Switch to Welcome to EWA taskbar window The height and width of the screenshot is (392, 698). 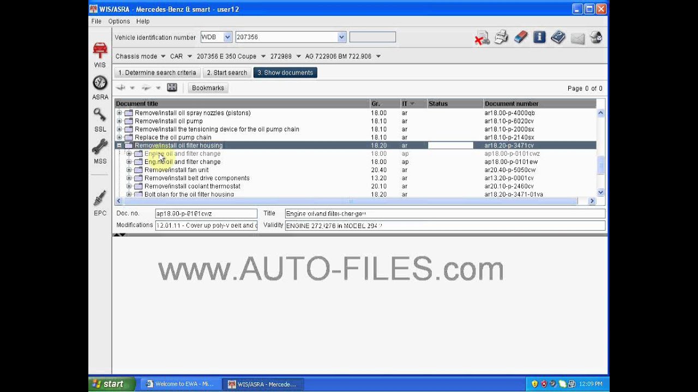click(180, 384)
